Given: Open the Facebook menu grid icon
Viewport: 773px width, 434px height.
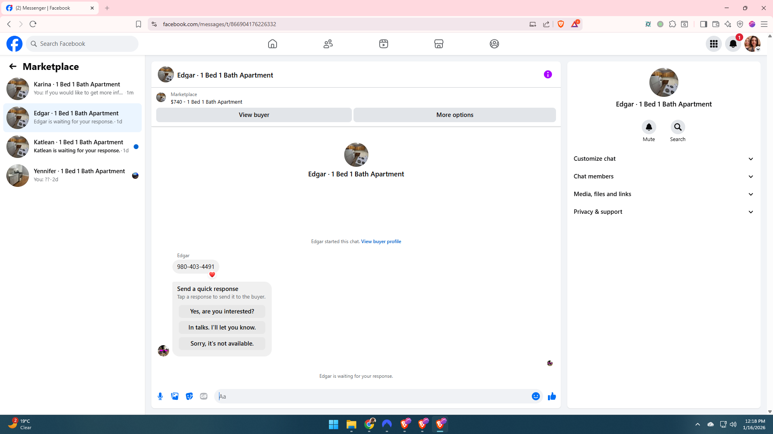Looking at the screenshot, I should [x=713, y=44].
